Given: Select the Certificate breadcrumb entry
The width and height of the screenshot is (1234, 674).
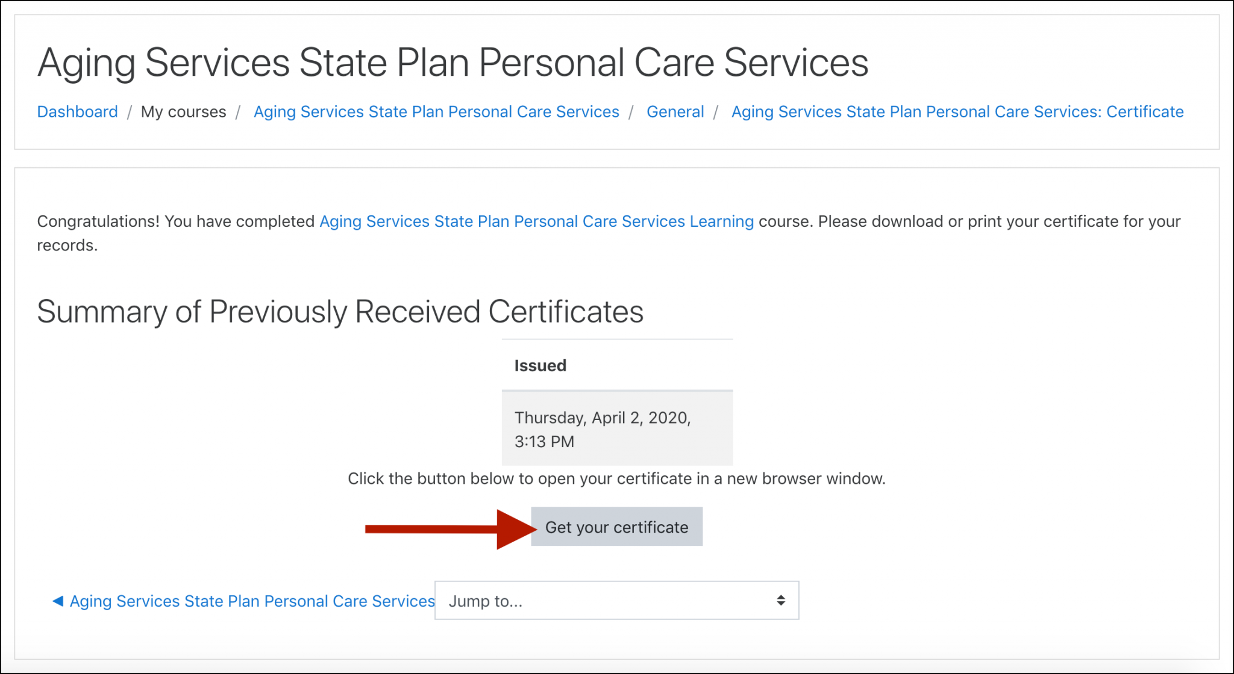Looking at the screenshot, I should click(x=957, y=111).
